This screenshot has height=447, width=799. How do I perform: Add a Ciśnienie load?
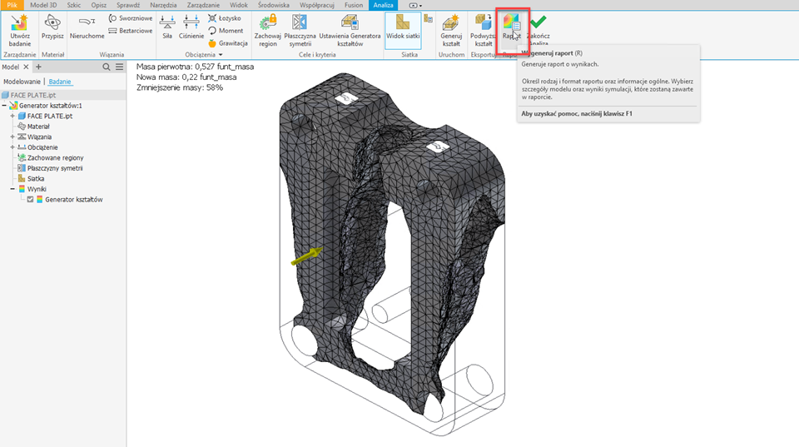tap(191, 27)
